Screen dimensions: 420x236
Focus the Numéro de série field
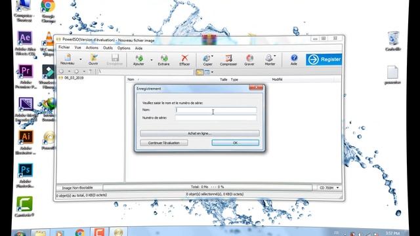[x=216, y=118]
